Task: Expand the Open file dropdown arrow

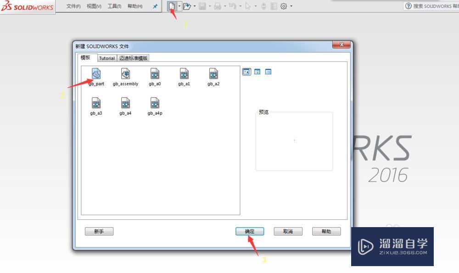Action: point(195,6)
